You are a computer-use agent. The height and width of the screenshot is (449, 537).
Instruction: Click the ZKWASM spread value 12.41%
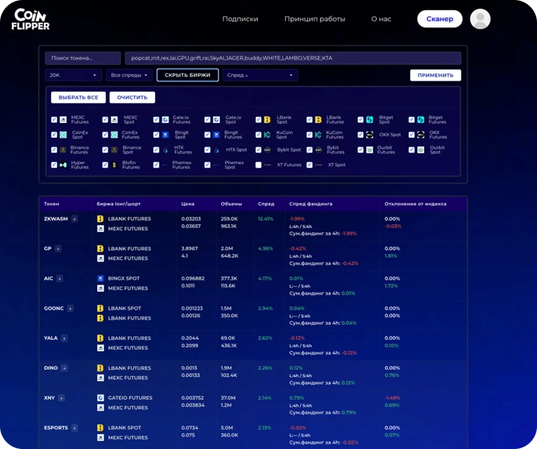(x=265, y=219)
